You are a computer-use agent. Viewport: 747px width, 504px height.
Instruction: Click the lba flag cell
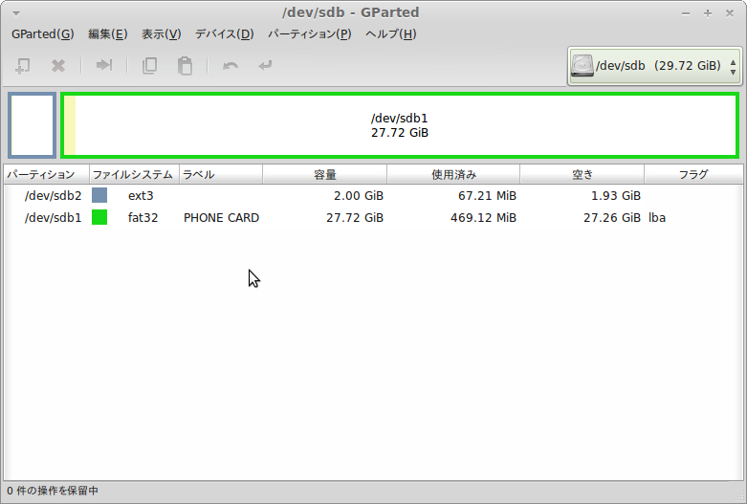click(x=657, y=218)
